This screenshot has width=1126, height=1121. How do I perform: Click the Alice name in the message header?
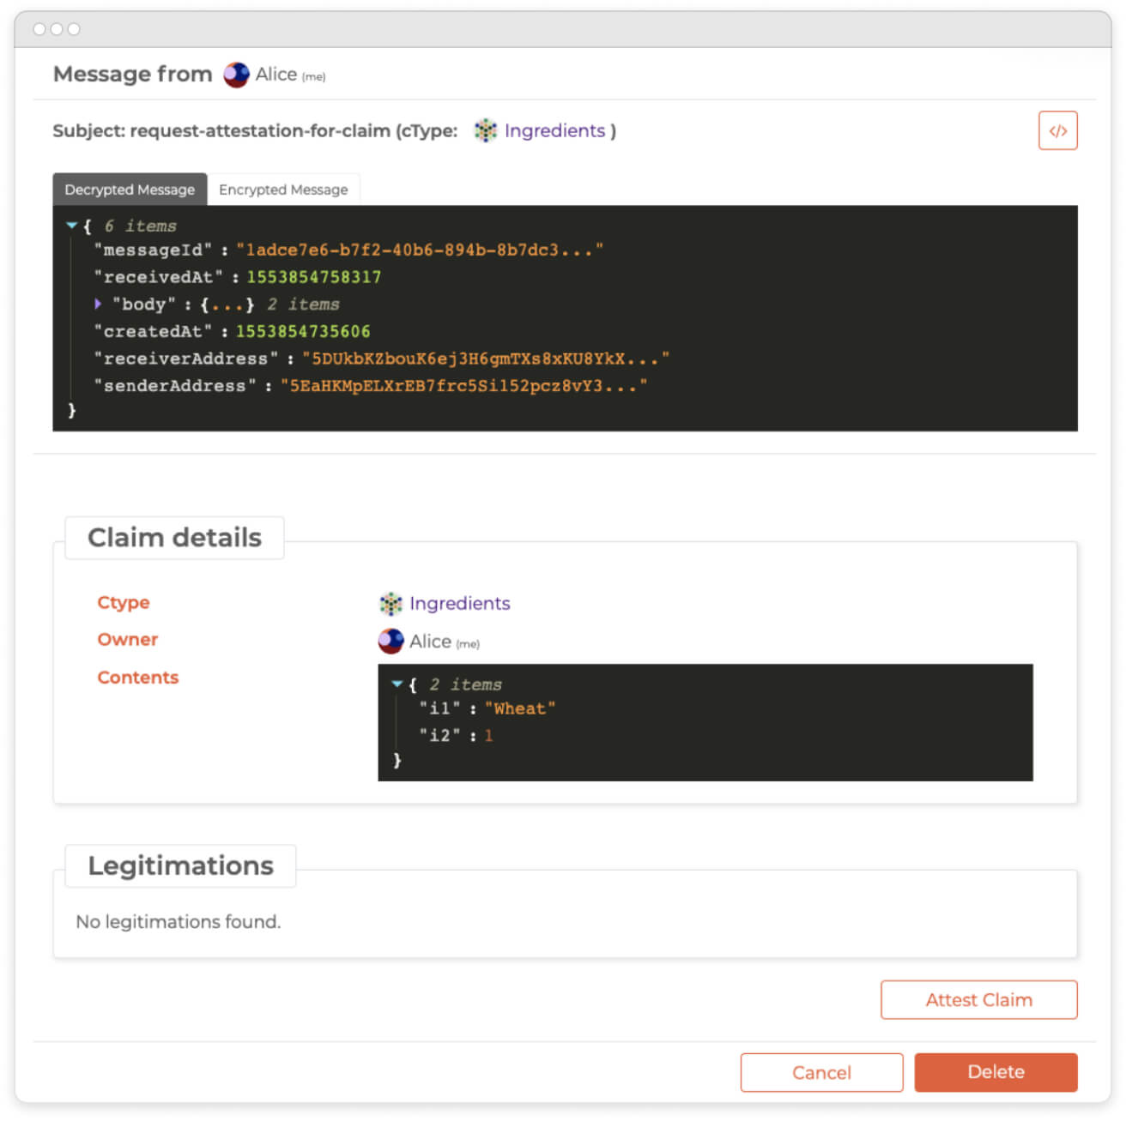coord(276,75)
